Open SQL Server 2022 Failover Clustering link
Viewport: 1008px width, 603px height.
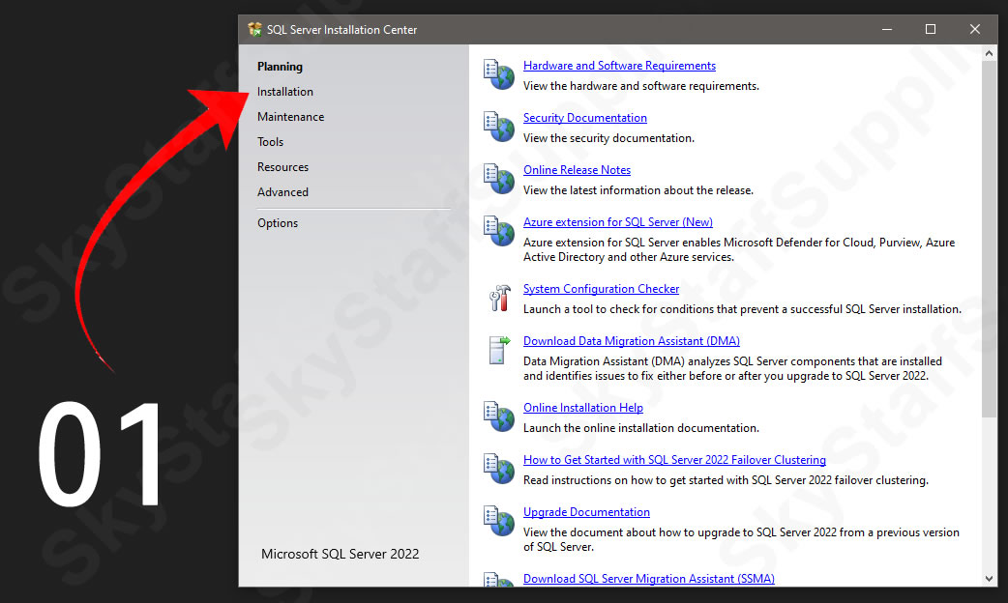pos(674,460)
